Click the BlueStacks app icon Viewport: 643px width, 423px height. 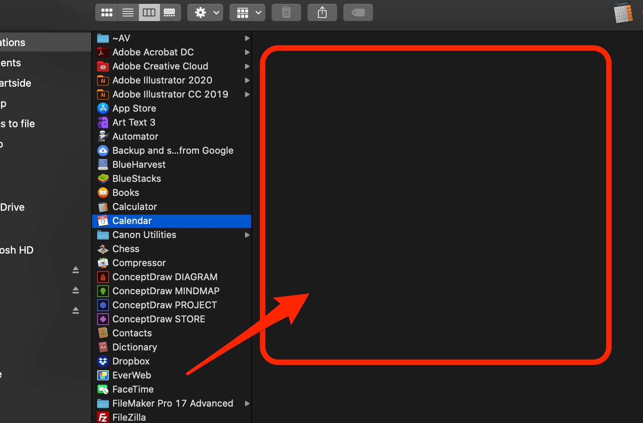coord(103,179)
